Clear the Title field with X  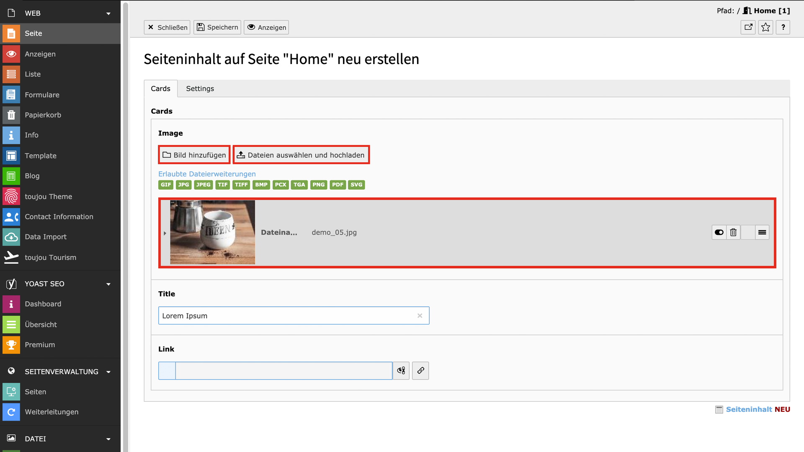[x=420, y=316]
